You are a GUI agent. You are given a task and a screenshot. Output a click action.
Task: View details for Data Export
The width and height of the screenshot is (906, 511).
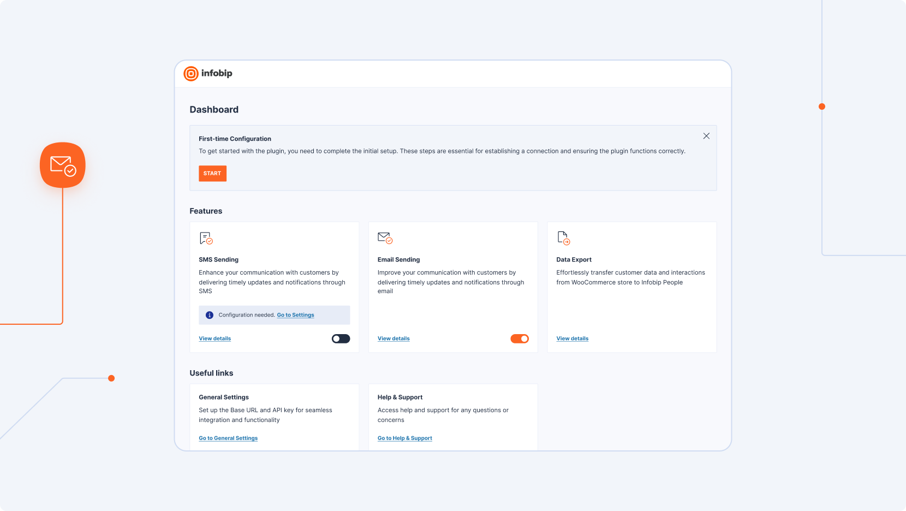[573, 338]
